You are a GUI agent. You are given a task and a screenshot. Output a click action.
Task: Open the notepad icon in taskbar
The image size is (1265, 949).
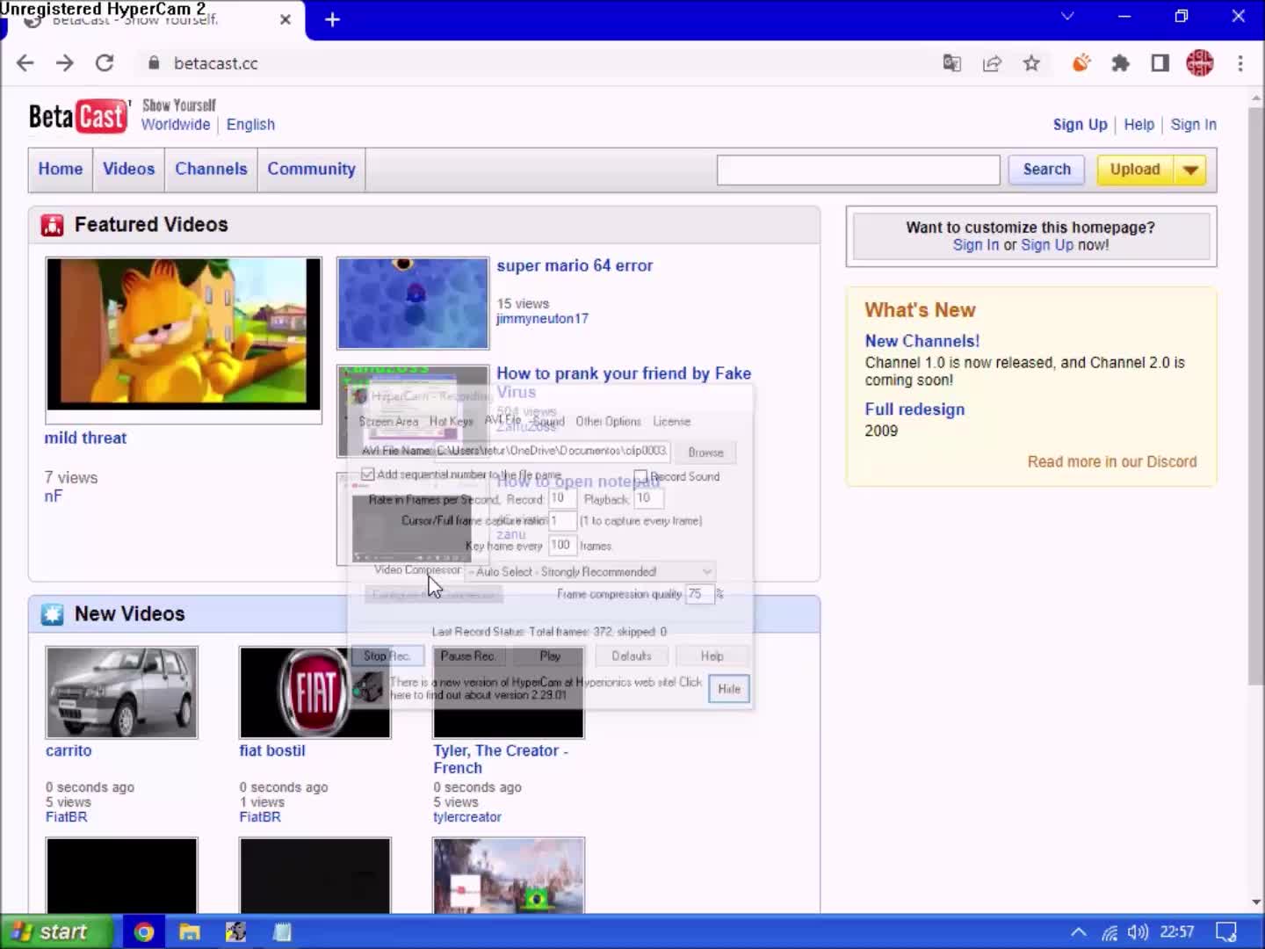coord(282,932)
